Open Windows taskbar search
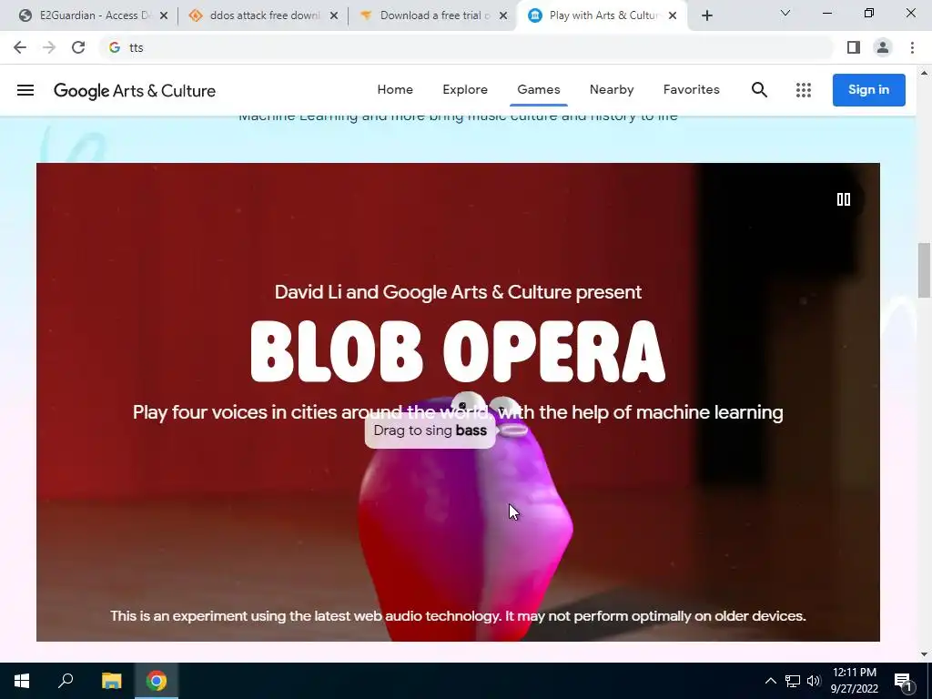The image size is (932, 699). (x=66, y=681)
